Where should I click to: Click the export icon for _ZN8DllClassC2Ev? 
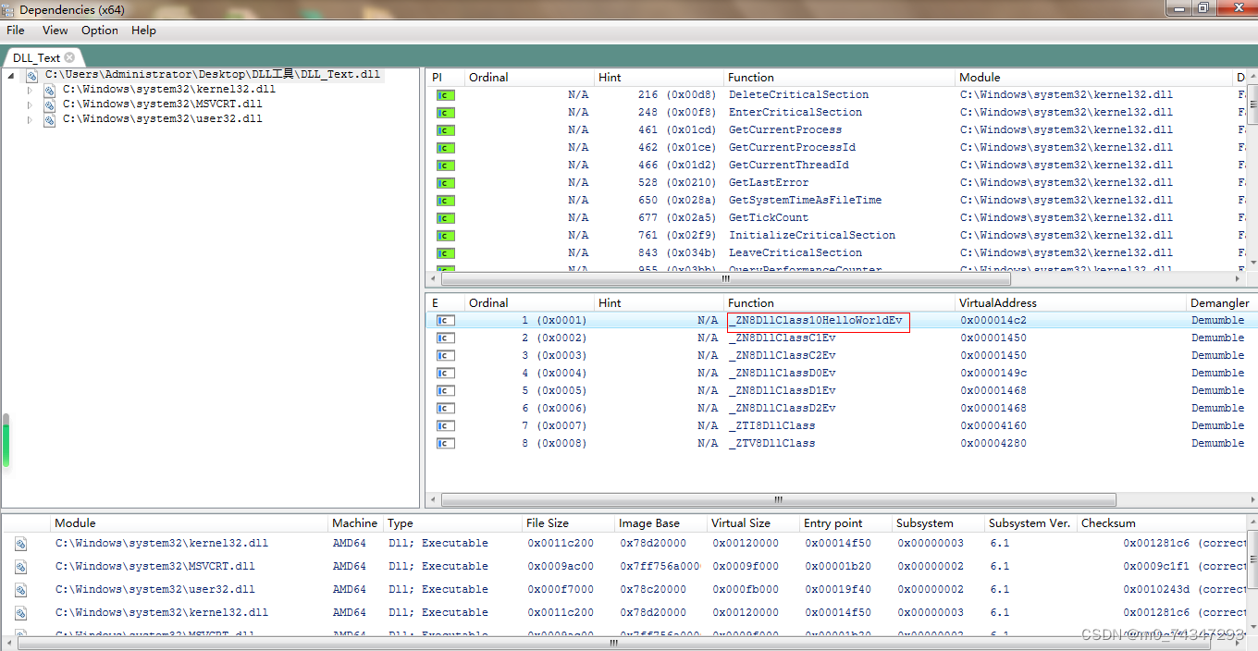click(446, 356)
